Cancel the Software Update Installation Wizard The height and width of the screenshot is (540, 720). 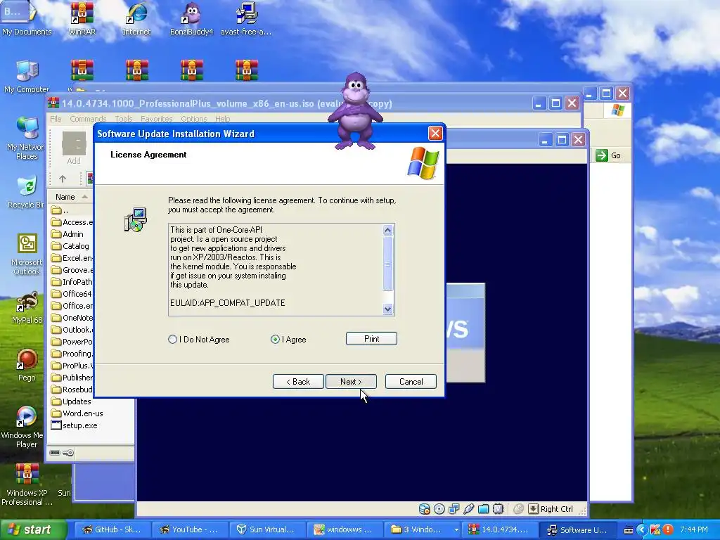(x=411, y=382)
